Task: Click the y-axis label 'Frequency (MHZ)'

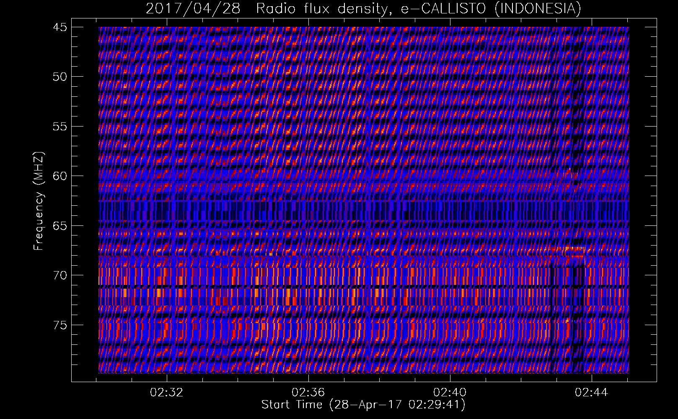Action: (x=39, y=201)
